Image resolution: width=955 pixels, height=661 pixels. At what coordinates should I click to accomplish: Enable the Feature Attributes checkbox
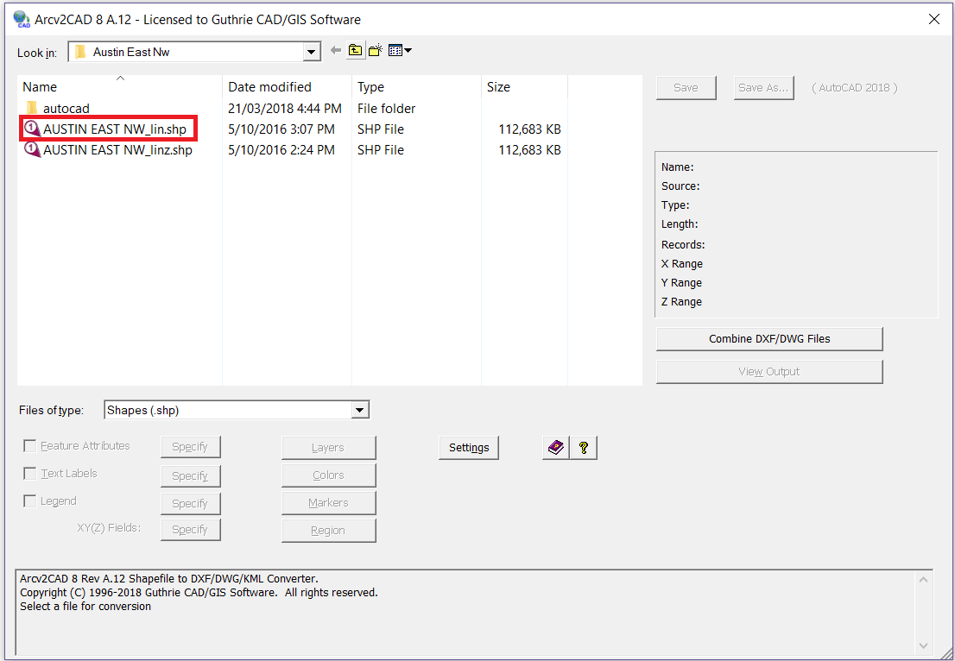(29, 446)
